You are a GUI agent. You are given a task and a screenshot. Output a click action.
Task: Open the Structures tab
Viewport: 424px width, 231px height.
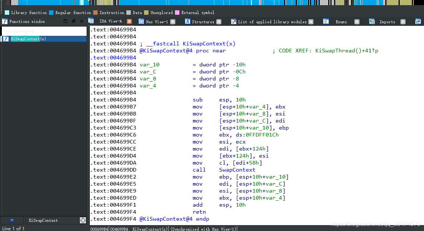coord(203,22)
